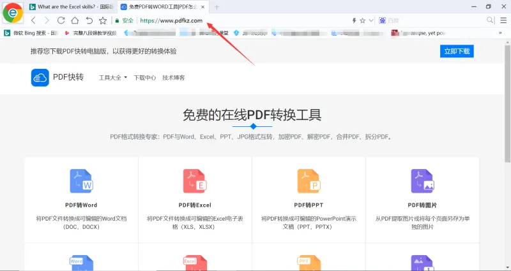Go to browser home page icon
Viewport: 511px width, 271px height.
75,20
